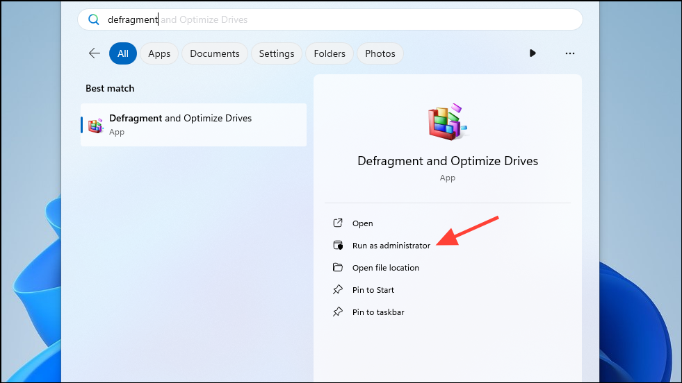Click the 'Defragment and Optimize Drives' preview title
This screenshot has height=383, width=682.
448,161
